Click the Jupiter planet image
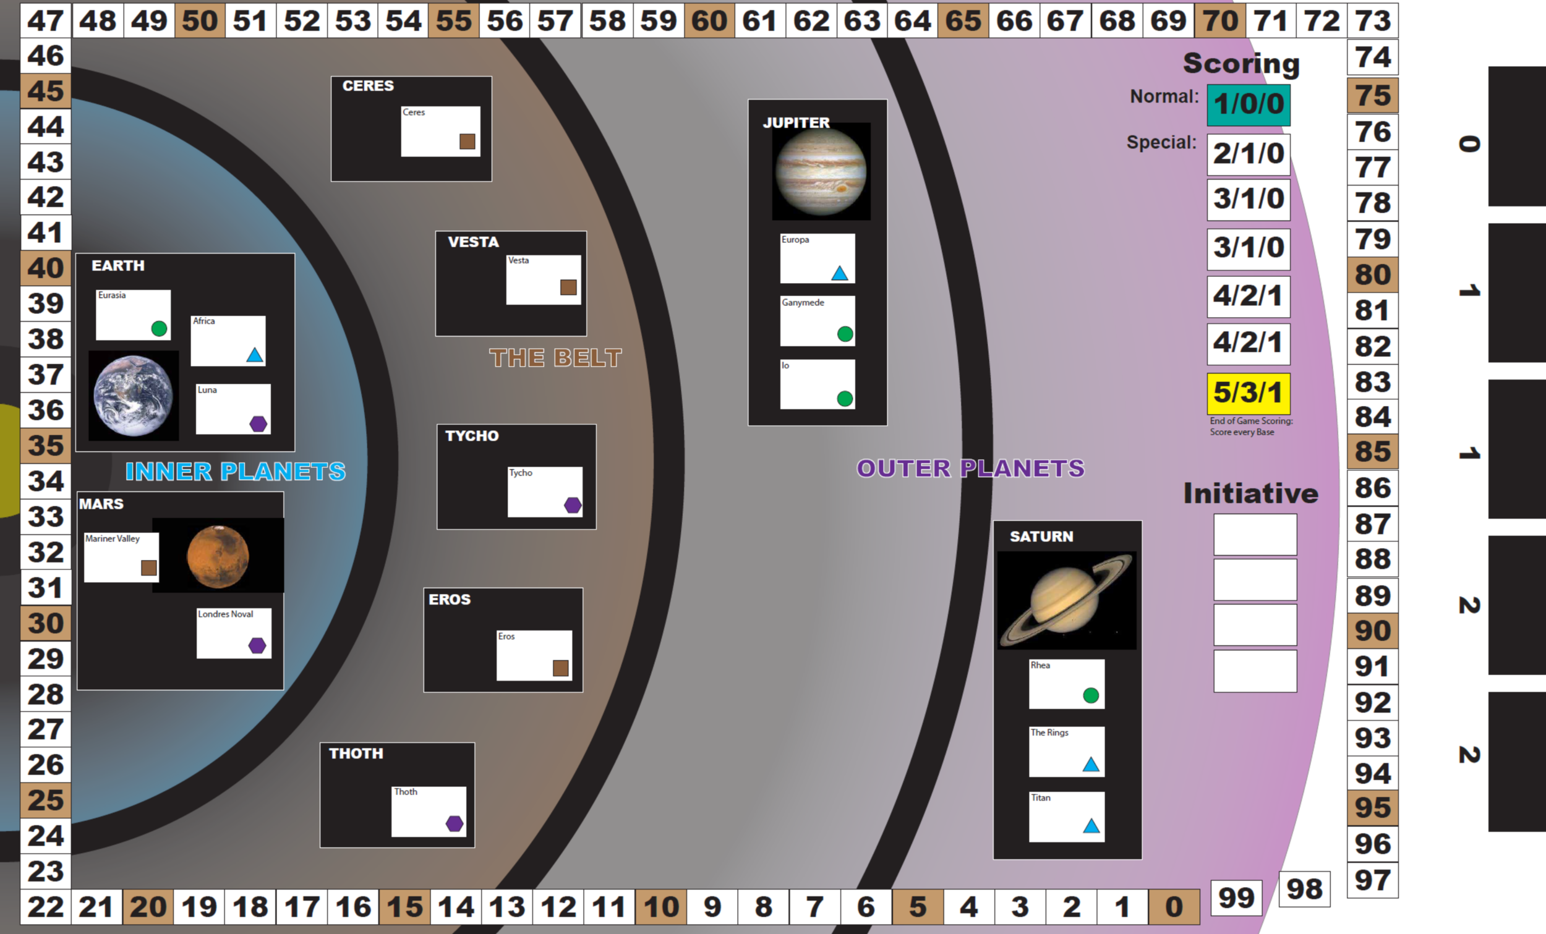Viewport: 1546px width, 934px height. 821,171
